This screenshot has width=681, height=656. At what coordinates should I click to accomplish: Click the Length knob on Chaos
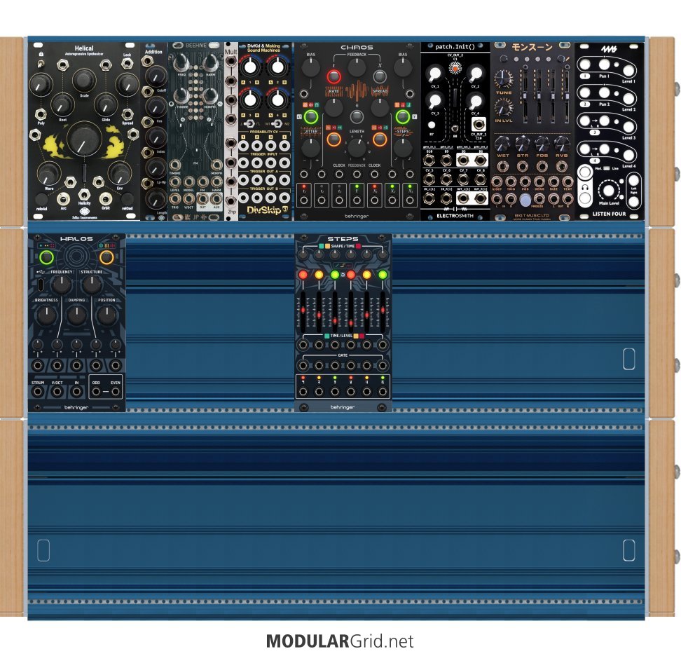coord(357,148)
